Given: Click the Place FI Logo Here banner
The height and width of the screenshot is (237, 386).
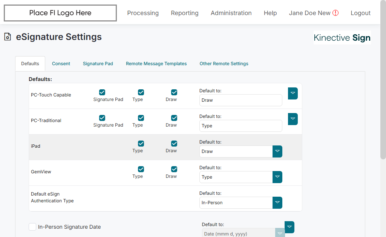Looking at the screenshot, I should tap(60, 13).
